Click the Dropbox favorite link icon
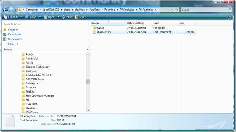This screenshot has height=132, width=236. point(5,30)
